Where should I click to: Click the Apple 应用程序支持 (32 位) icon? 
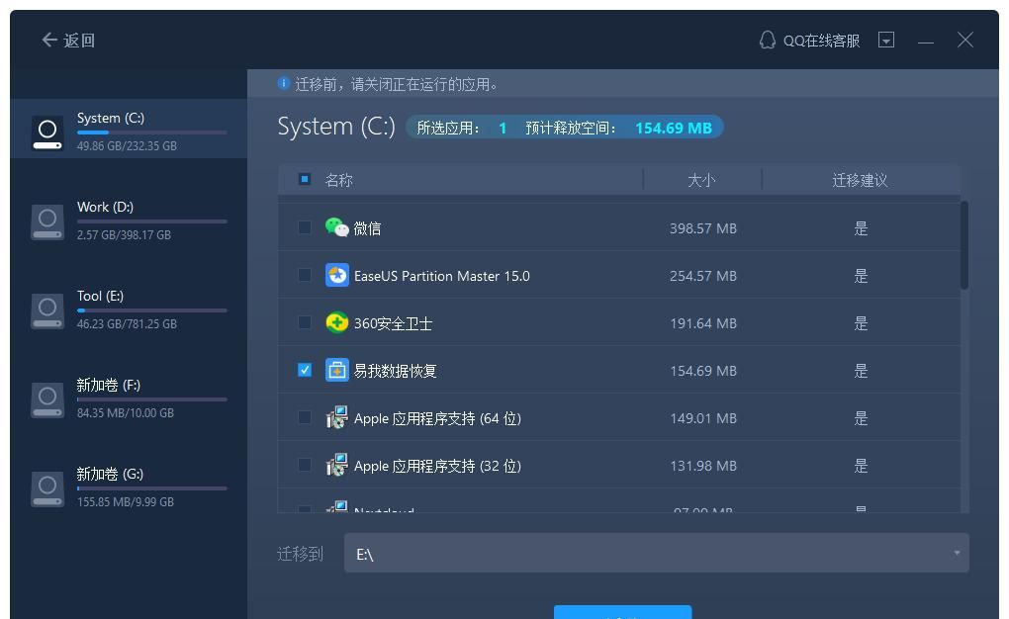pos(336,465)
